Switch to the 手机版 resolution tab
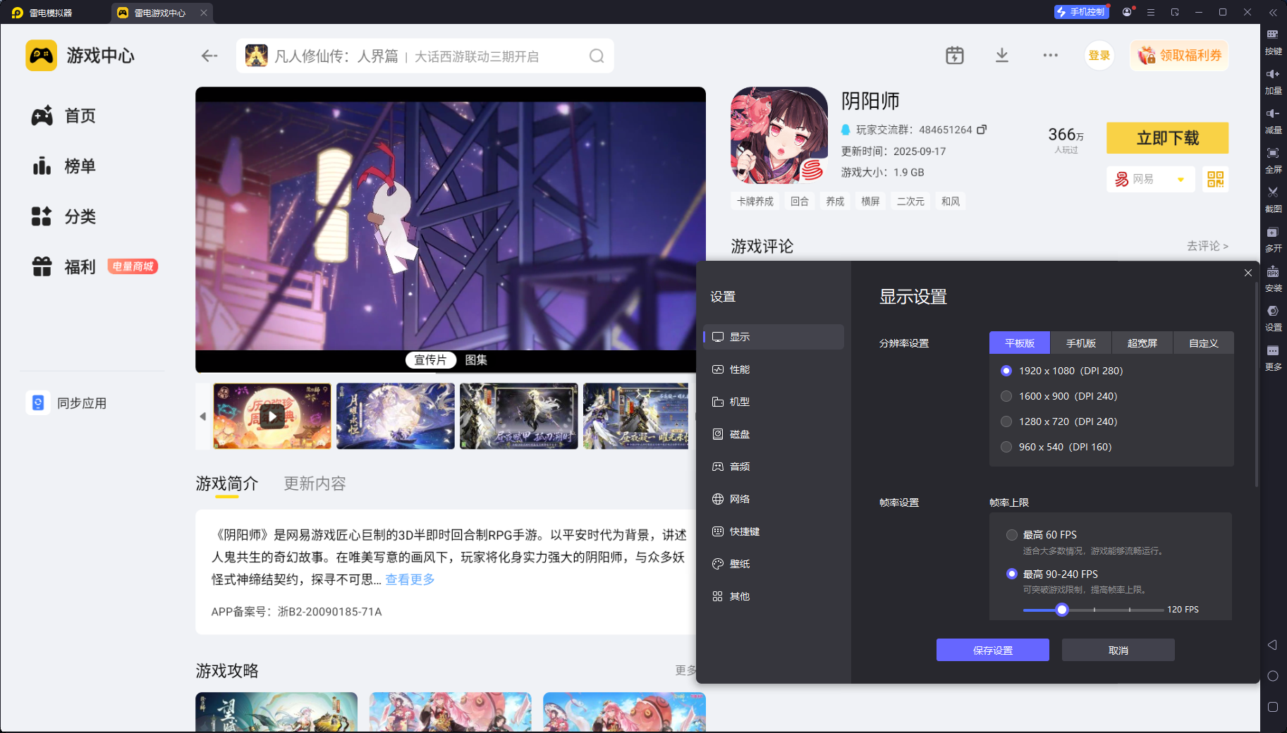 1081,343
